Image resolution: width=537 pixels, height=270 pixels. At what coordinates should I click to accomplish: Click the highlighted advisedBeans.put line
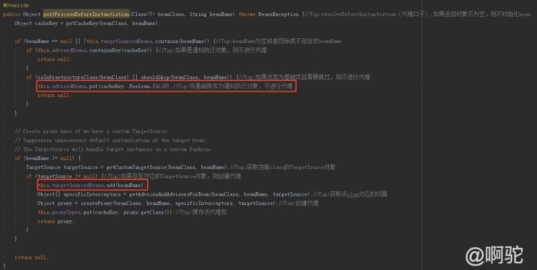[x=166, y=86]
